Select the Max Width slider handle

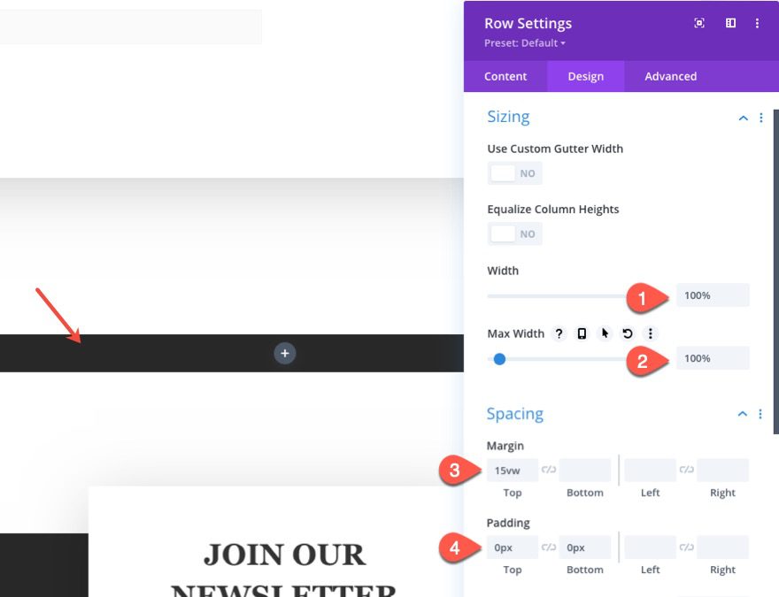tap(498, 359)
